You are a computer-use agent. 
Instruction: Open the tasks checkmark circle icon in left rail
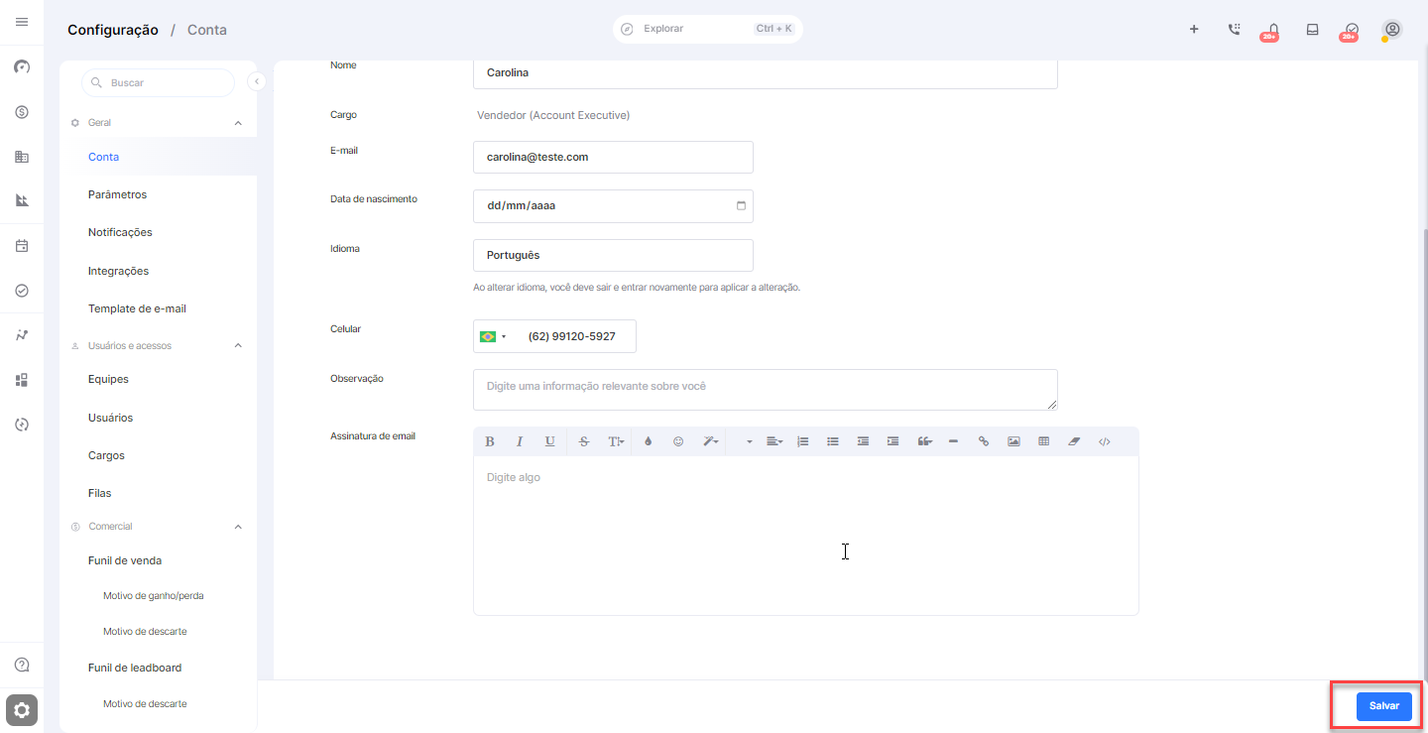[22, 291]
